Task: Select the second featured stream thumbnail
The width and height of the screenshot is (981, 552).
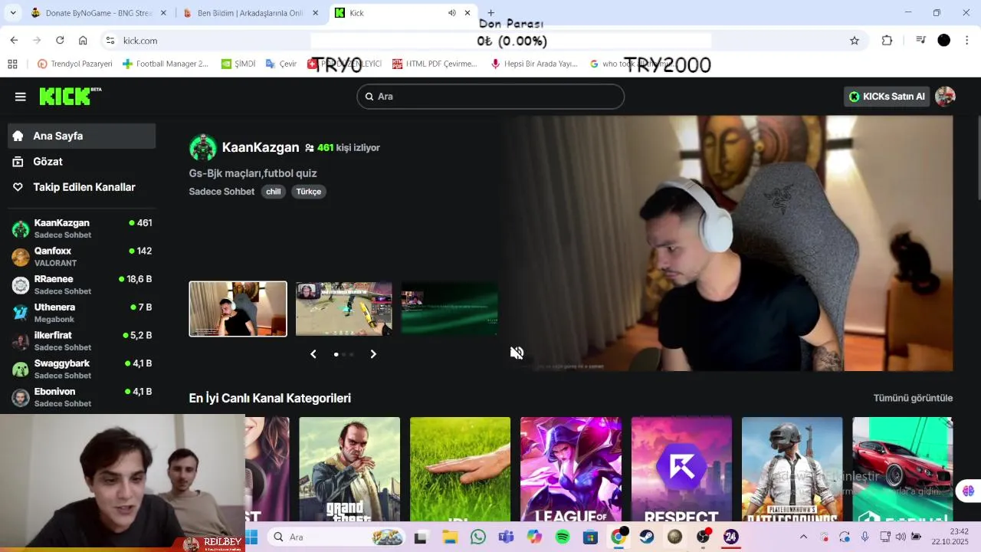Action: click(344, 309)
